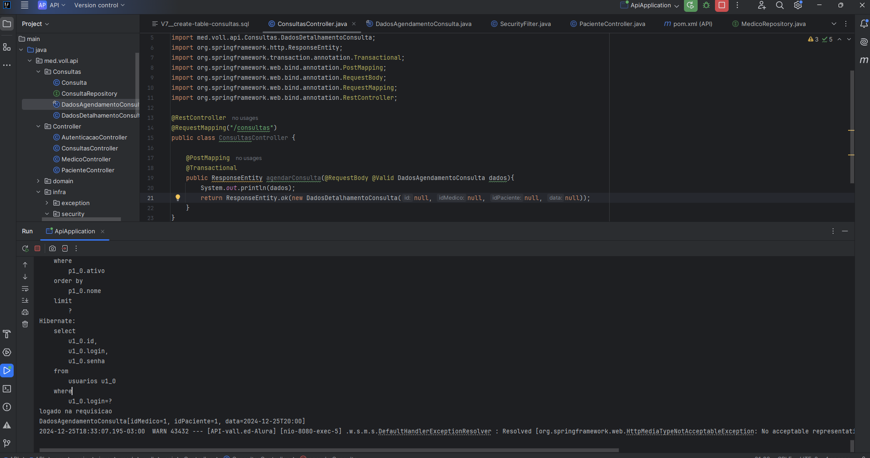Click the restore layout exit icon
Viewport: 870px width, 458px height.
point(65,248)
